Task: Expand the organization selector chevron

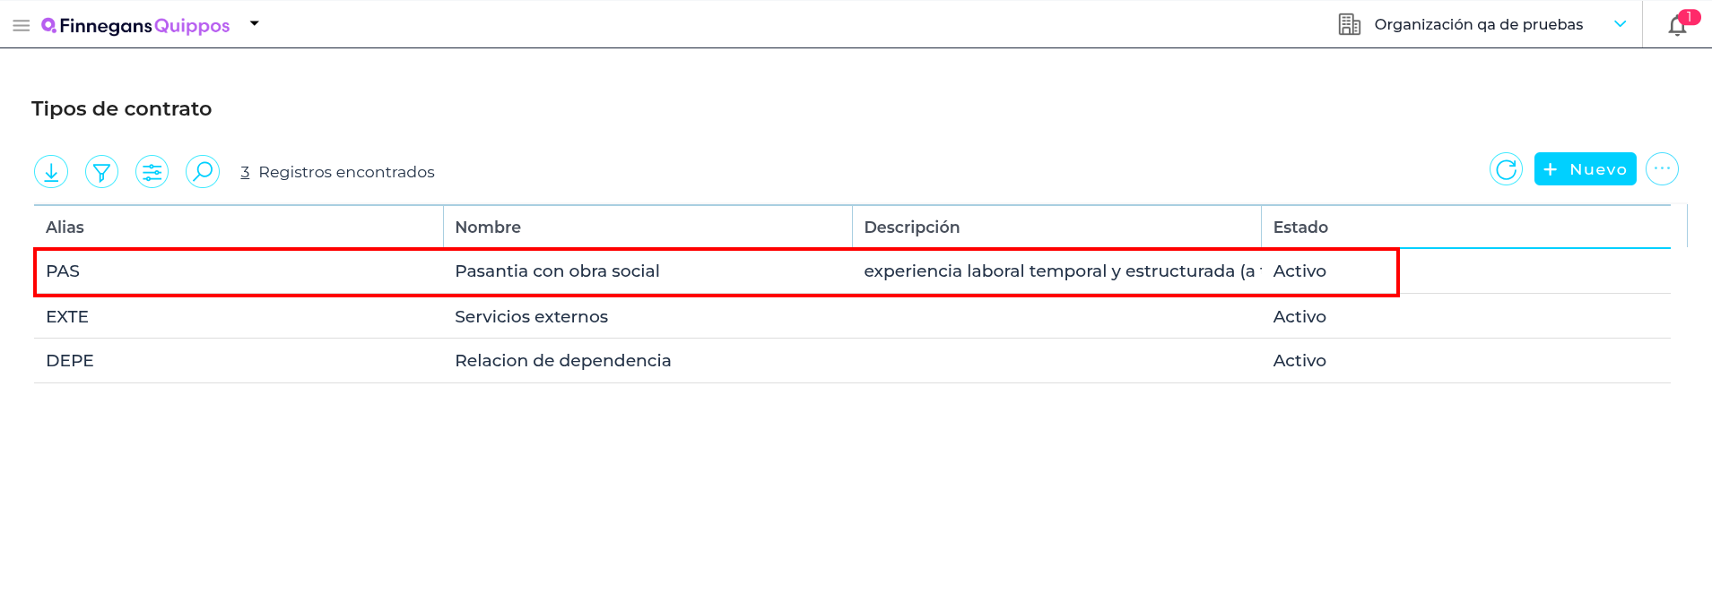Action: point(1620,24)
